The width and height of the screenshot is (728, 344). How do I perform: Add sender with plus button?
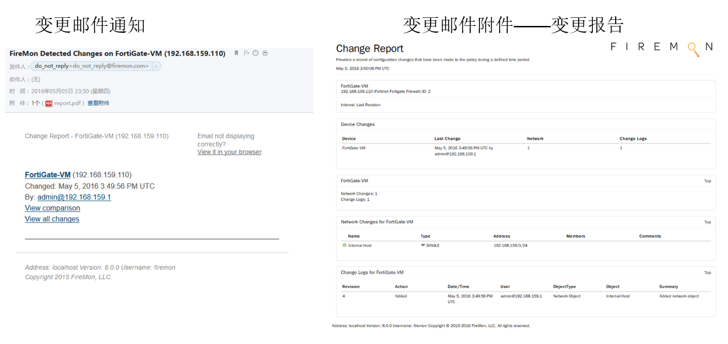point(156,66)
